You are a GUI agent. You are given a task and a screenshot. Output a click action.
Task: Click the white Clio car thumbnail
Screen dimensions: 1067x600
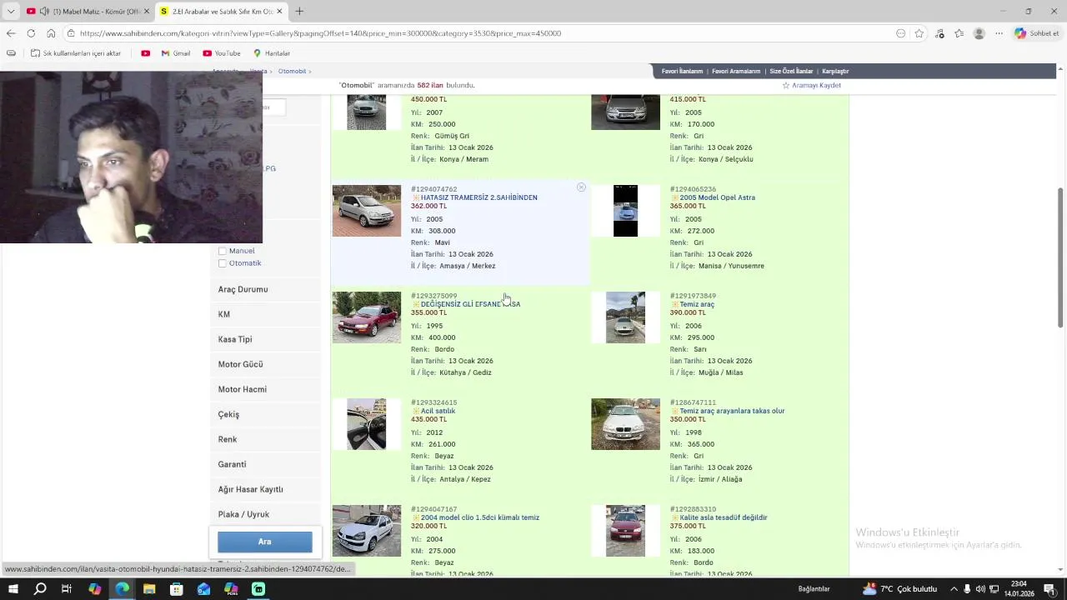367,531
